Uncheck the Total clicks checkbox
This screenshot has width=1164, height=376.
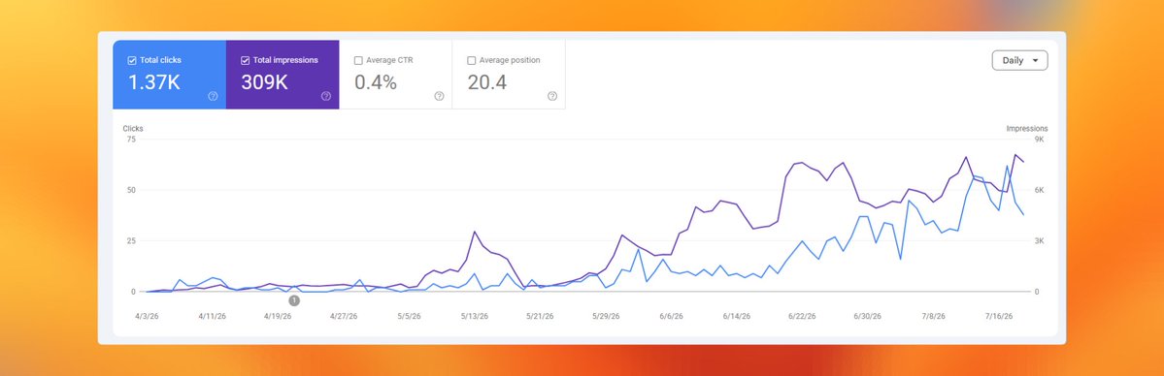point(132,60)
